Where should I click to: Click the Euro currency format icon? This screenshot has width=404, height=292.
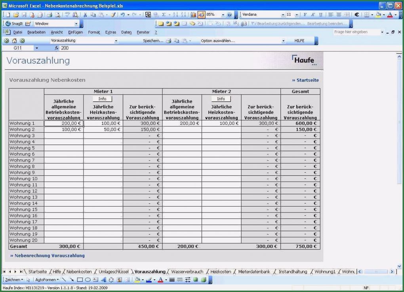pyautogui.click(x=356, y=15)
